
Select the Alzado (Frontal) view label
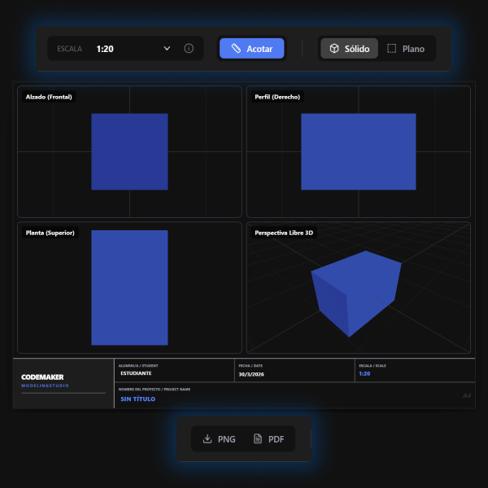pyautogui.click(x=49, y=97)
